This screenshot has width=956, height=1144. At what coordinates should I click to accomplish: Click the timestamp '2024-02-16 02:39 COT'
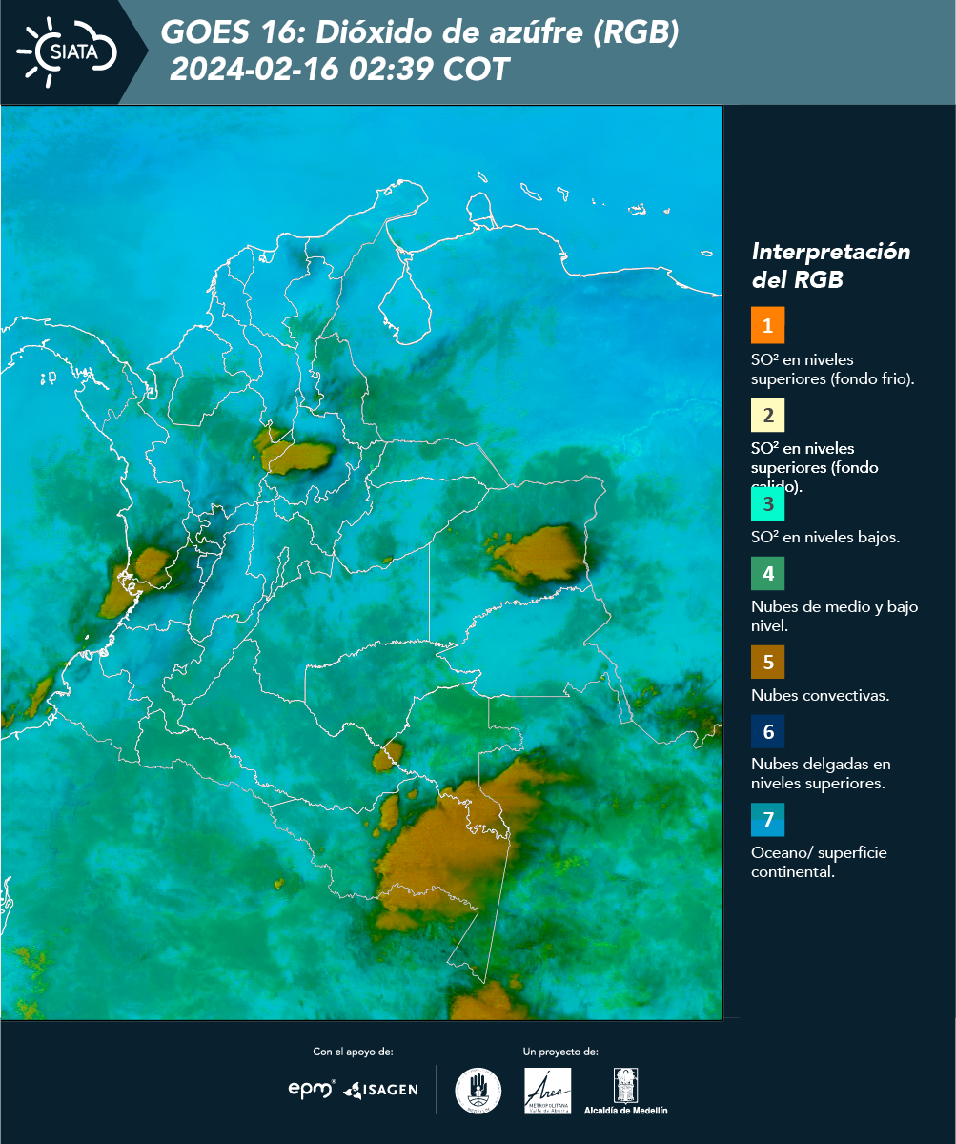[340, 70]
